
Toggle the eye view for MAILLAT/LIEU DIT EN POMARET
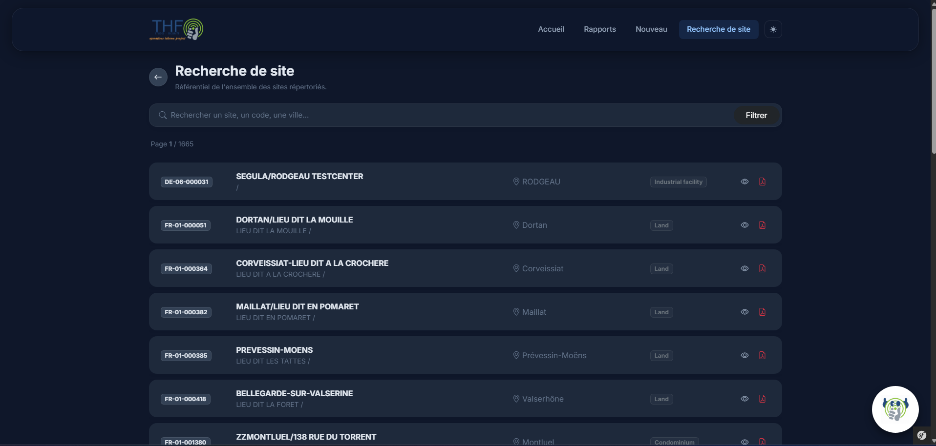tap(745, 312)
